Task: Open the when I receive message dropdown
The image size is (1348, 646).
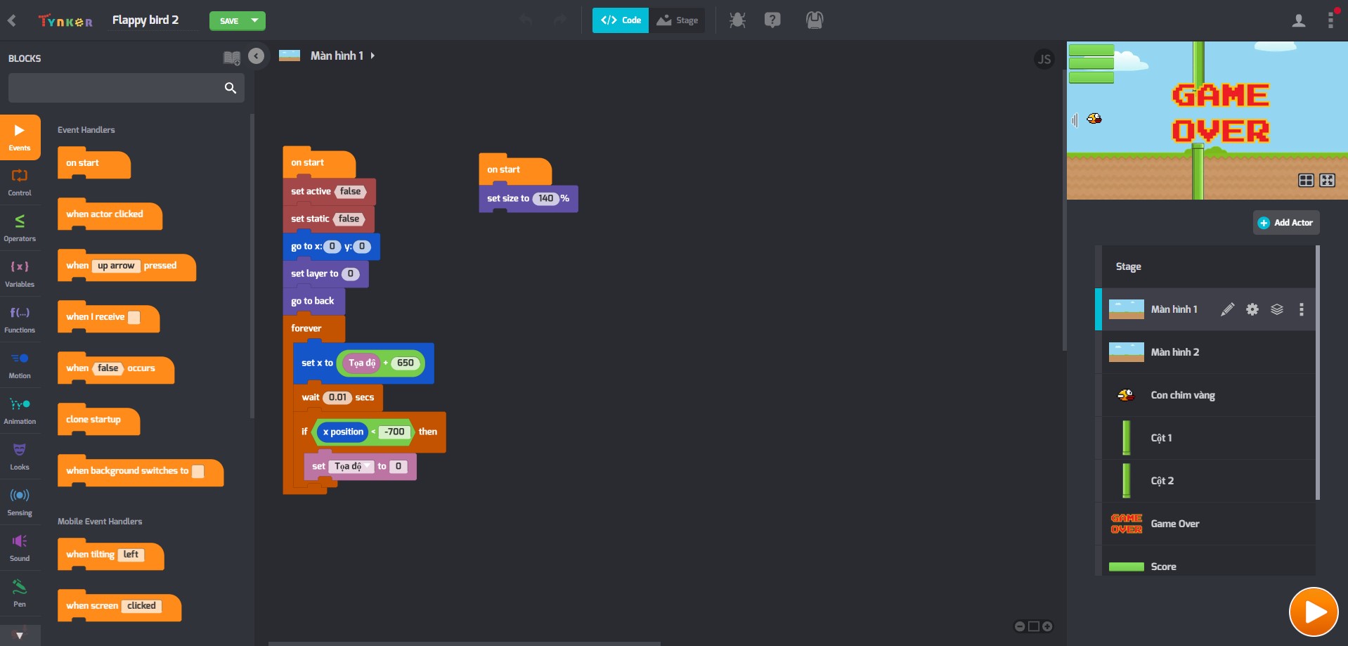Action: [x=134, y=317]
